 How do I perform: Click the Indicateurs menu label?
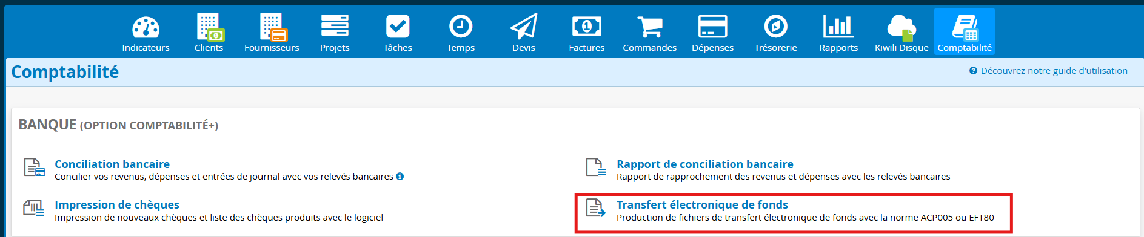(146, 48)
